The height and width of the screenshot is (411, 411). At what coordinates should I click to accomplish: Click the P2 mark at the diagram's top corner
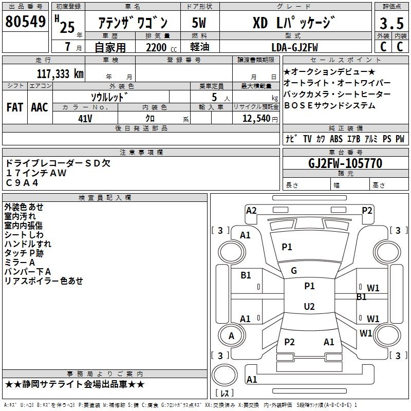pyautogui.click(x=367, y=210)
